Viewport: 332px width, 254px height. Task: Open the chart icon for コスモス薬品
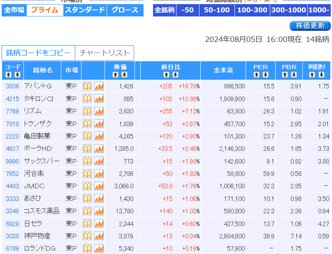[99, 211]
